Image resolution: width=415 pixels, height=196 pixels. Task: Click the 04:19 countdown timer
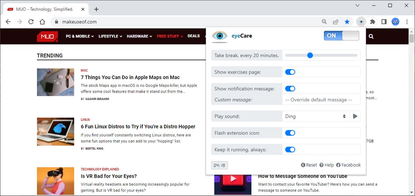(220, 165)
